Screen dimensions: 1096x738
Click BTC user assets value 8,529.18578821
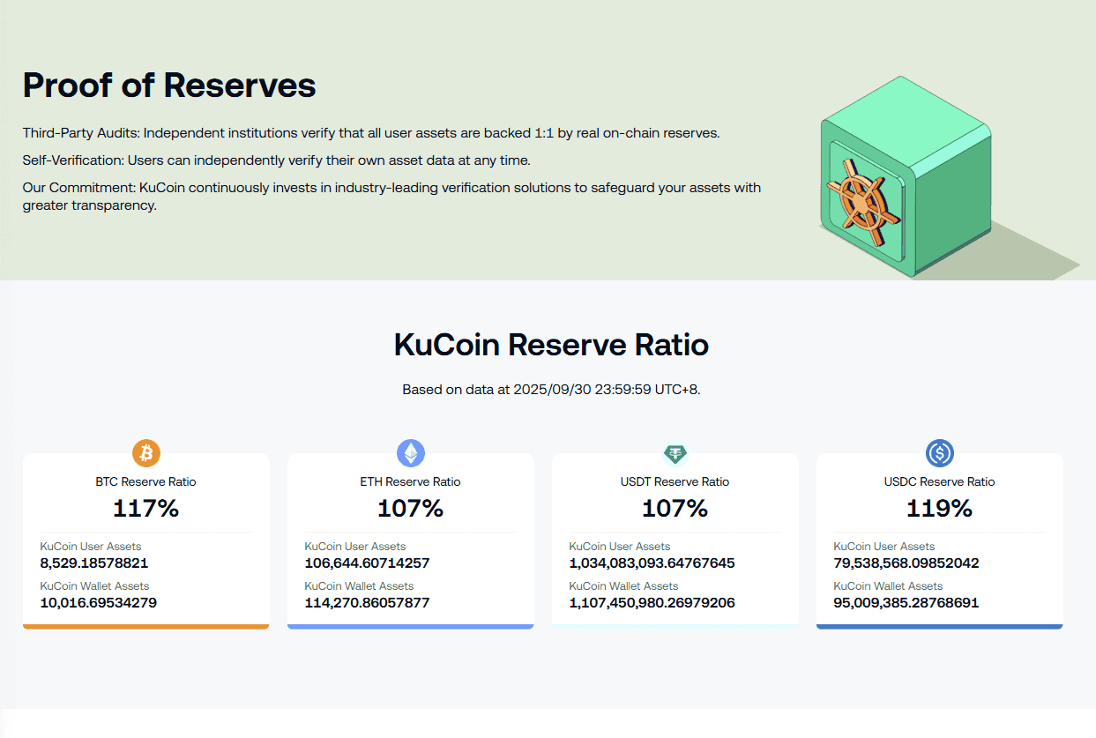94,563
